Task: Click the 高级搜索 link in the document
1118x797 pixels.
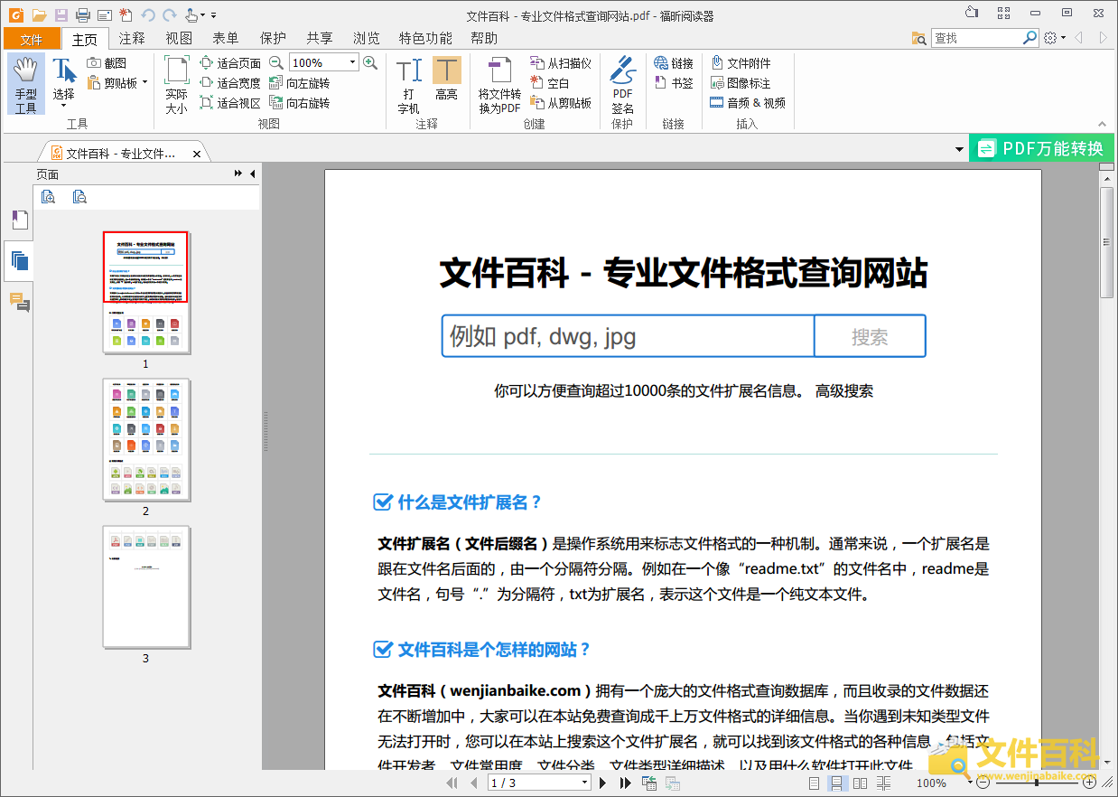Action: 843,391
